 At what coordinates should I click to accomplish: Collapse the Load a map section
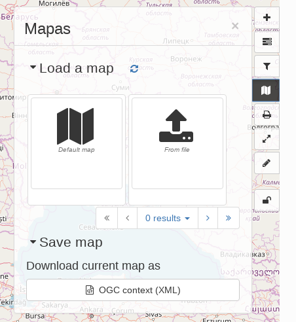(33, 67)
